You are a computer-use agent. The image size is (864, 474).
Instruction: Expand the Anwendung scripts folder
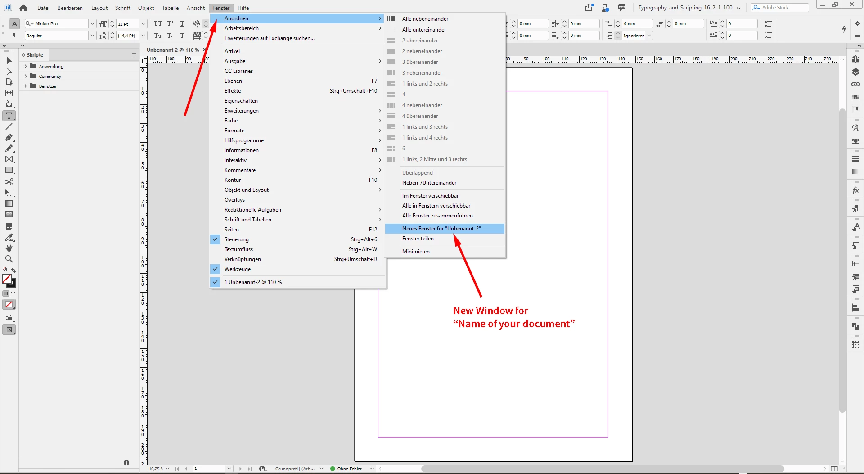[26, 66]
